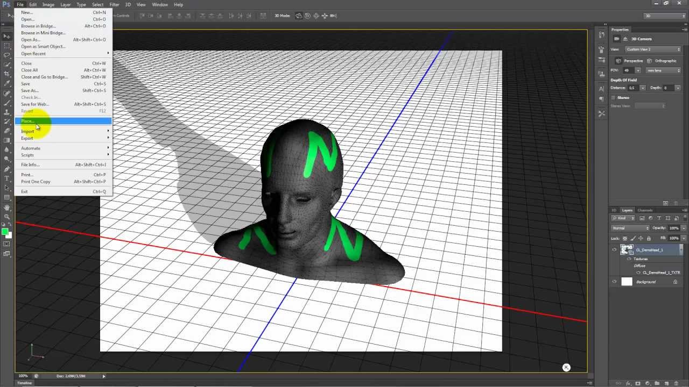Open the FOV value slider arrow
Viewport: 689px width, 387px height.
(638, 70)
